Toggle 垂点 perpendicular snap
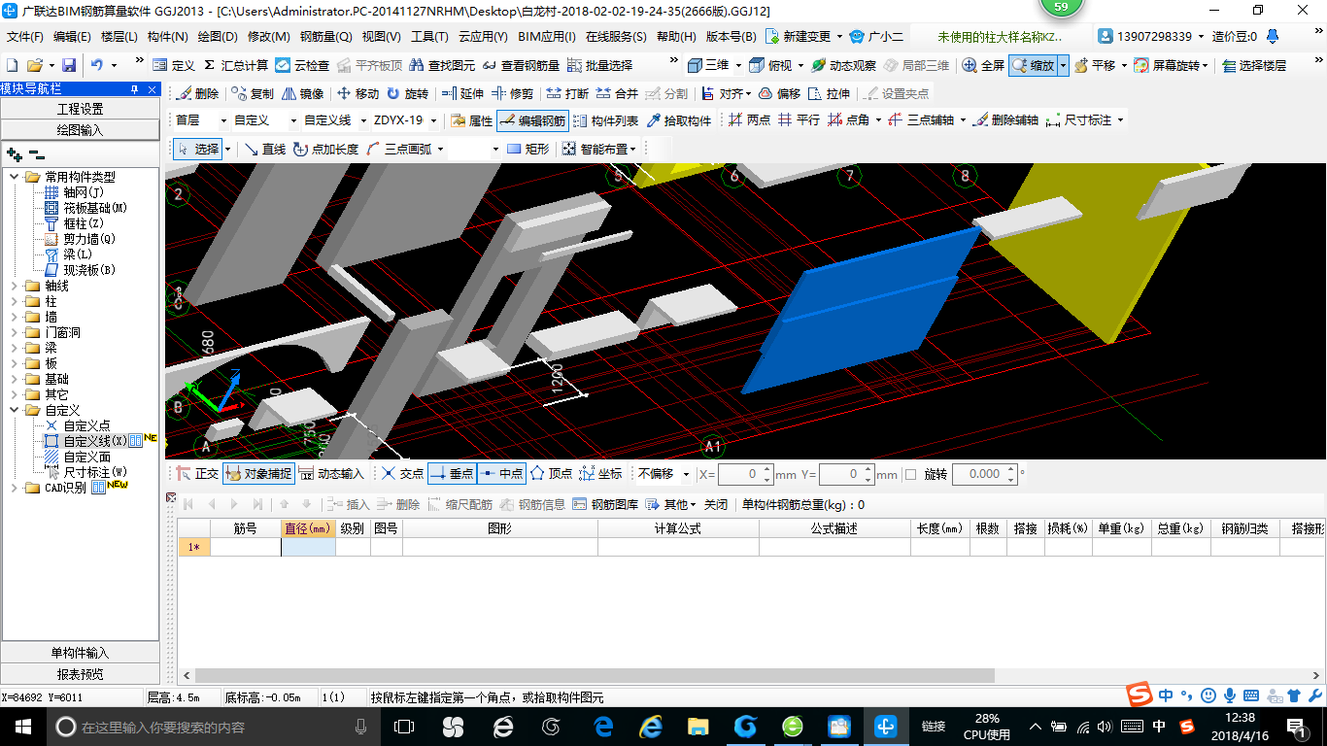Screen dimensions: 1327x746 (x=452, y=474)
